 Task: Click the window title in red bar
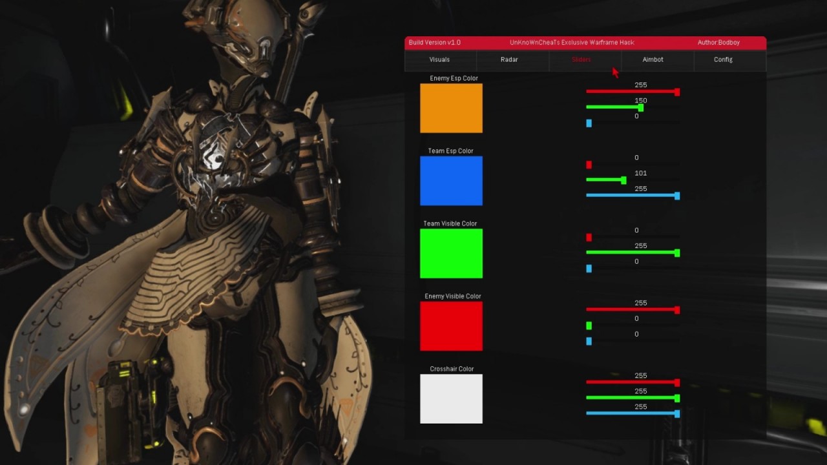572,43
